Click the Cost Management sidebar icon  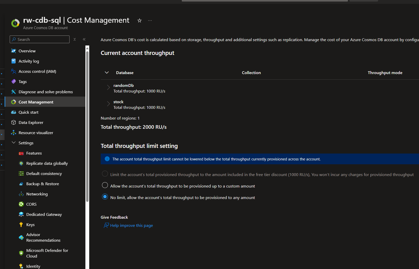[x=14, y=102]
